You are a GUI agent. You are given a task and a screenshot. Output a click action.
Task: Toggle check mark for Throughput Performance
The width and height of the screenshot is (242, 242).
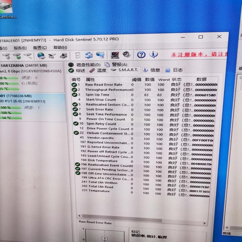74,90
